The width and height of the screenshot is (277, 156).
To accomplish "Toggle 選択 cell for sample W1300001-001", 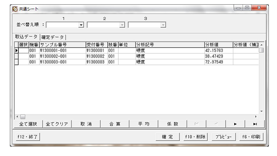I will point(24,51).
